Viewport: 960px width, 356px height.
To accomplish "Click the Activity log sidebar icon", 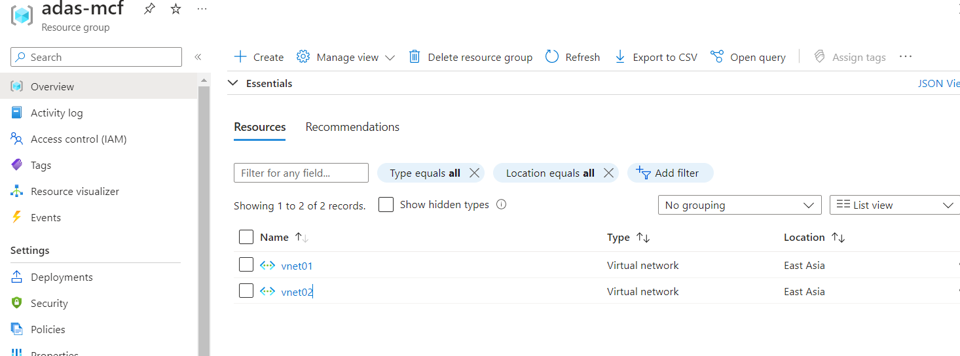I will (x=17, y=113).
